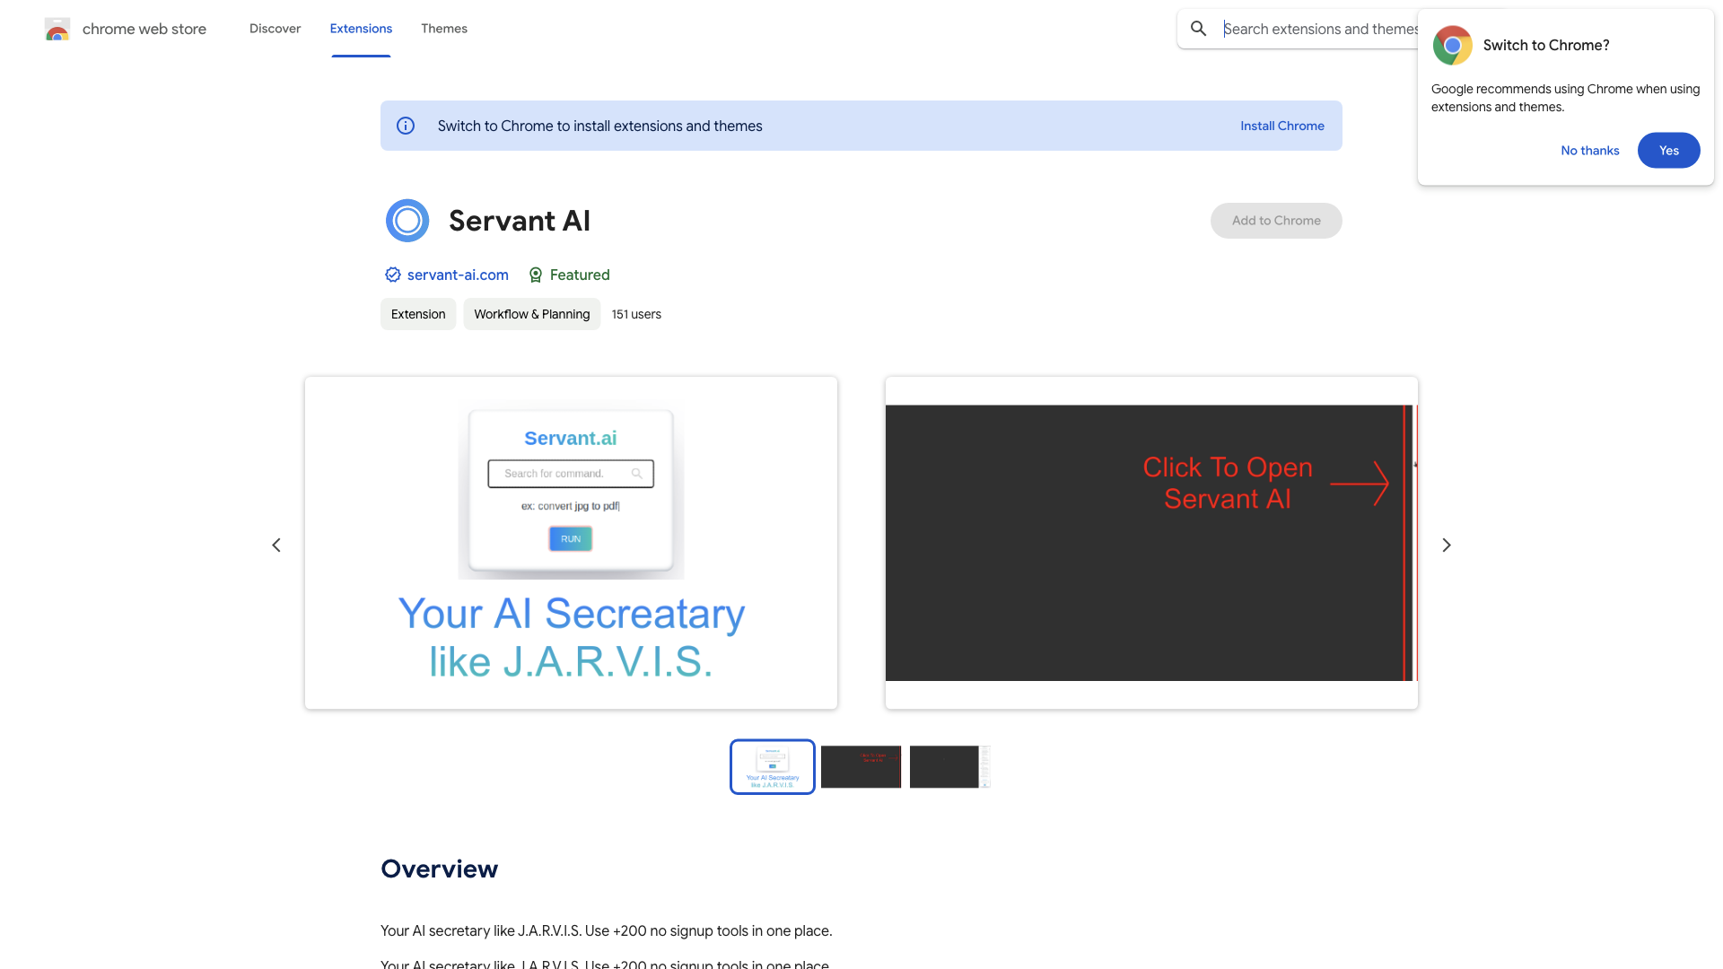Click the info icon in the blue banner
This screenshot has height=969, width=1723.
(x=406, y=126)
